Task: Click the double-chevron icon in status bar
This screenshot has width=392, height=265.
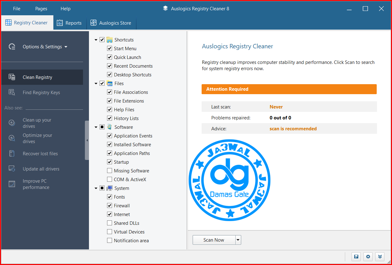Action: point(380,257)
